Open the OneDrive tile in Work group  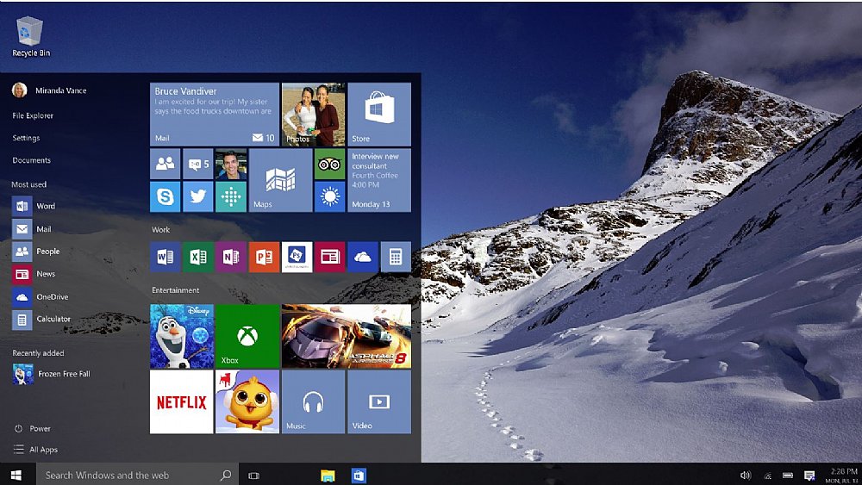[363, 257]
